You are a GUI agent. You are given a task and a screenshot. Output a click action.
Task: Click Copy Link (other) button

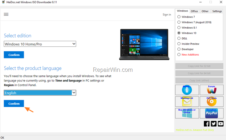click(199, 80)
